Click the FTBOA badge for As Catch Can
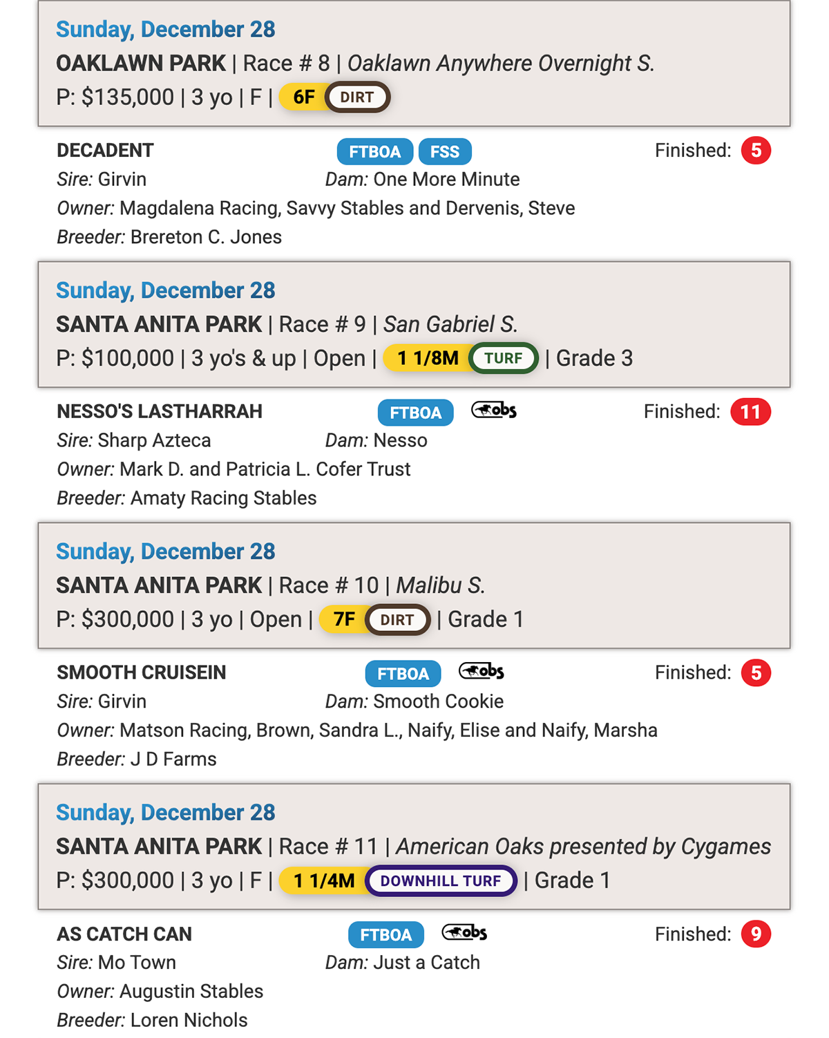Screen dimensions: 829x1038 pos(385,935)
